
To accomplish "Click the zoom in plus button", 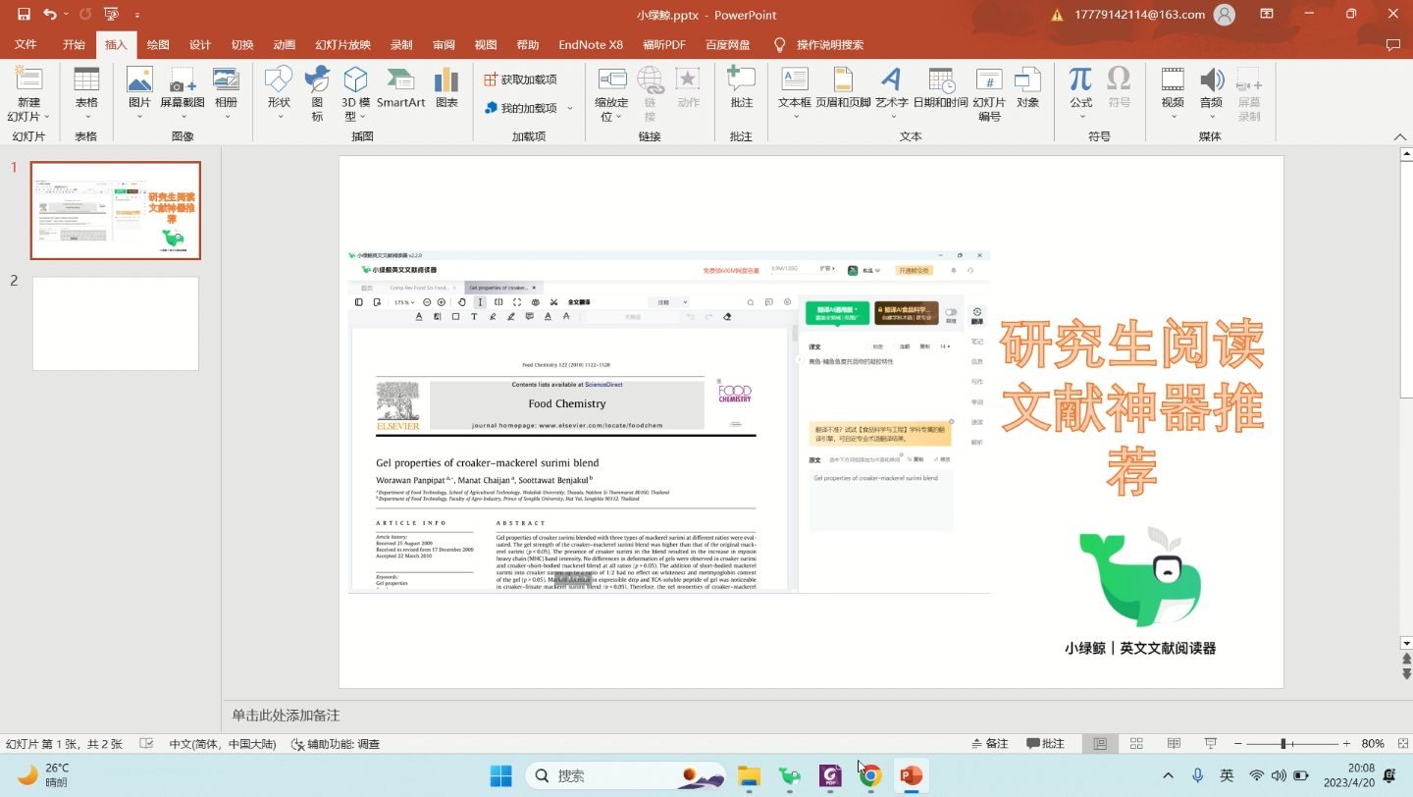I will click(x=1346, y=744).
